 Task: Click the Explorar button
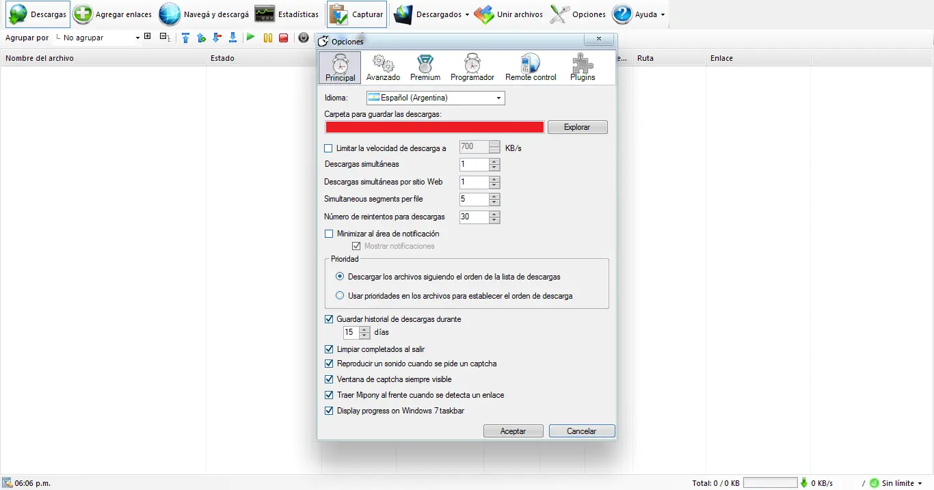577,127
